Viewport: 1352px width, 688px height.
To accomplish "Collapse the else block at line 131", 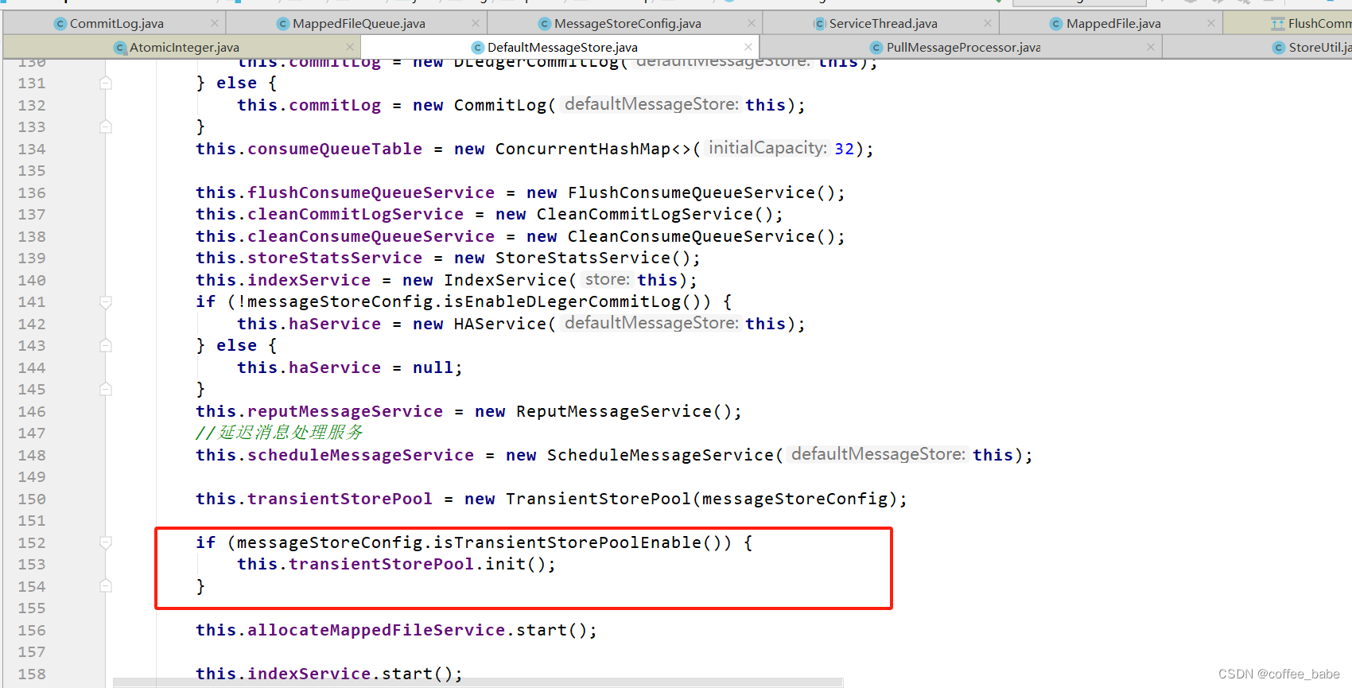I will point(106,83).
